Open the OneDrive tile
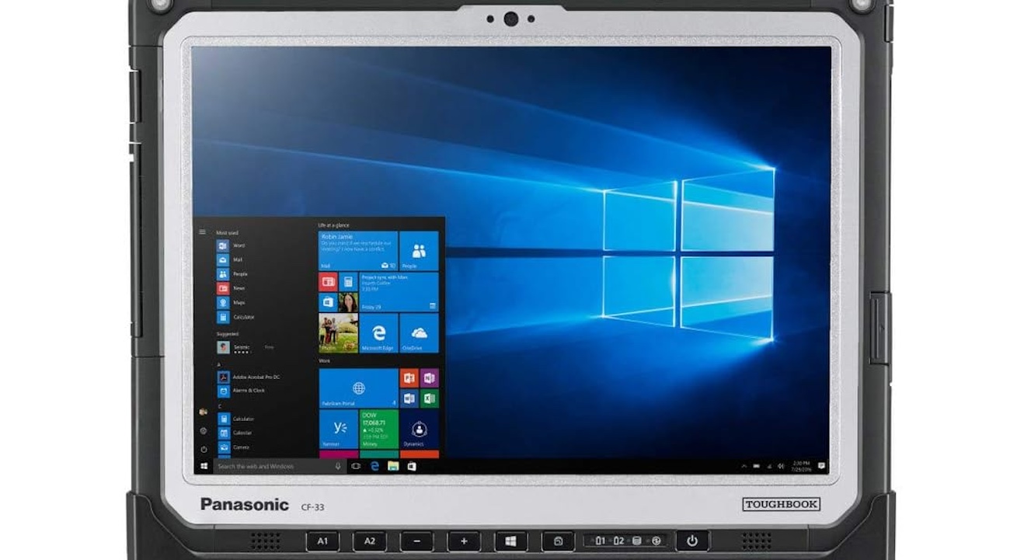The width and height of the screenshot is (1010, 560). click(x=419, y=333)
